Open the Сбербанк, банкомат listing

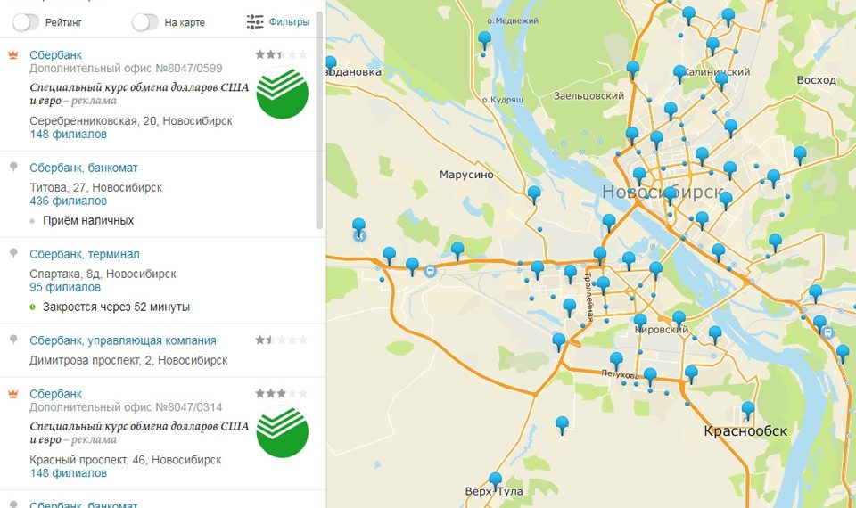tap(84, 168)
